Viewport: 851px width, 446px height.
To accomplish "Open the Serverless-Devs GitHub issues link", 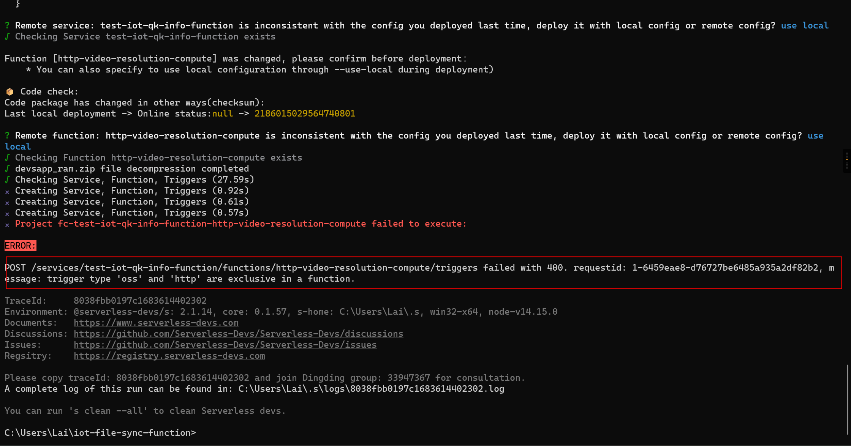I will coord(225,345).
